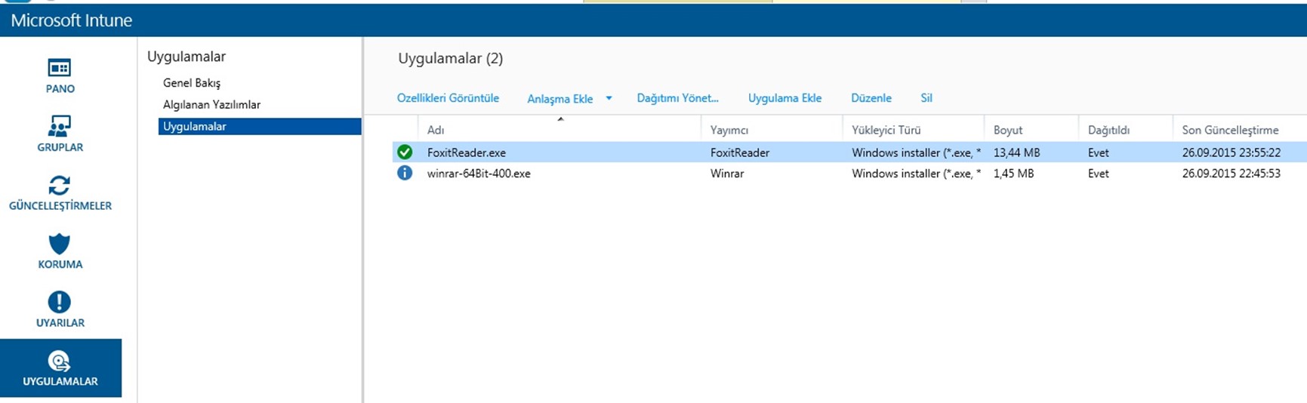
Task: Click the FoxitReader publisher cell
Action: [x=739, y=152]
